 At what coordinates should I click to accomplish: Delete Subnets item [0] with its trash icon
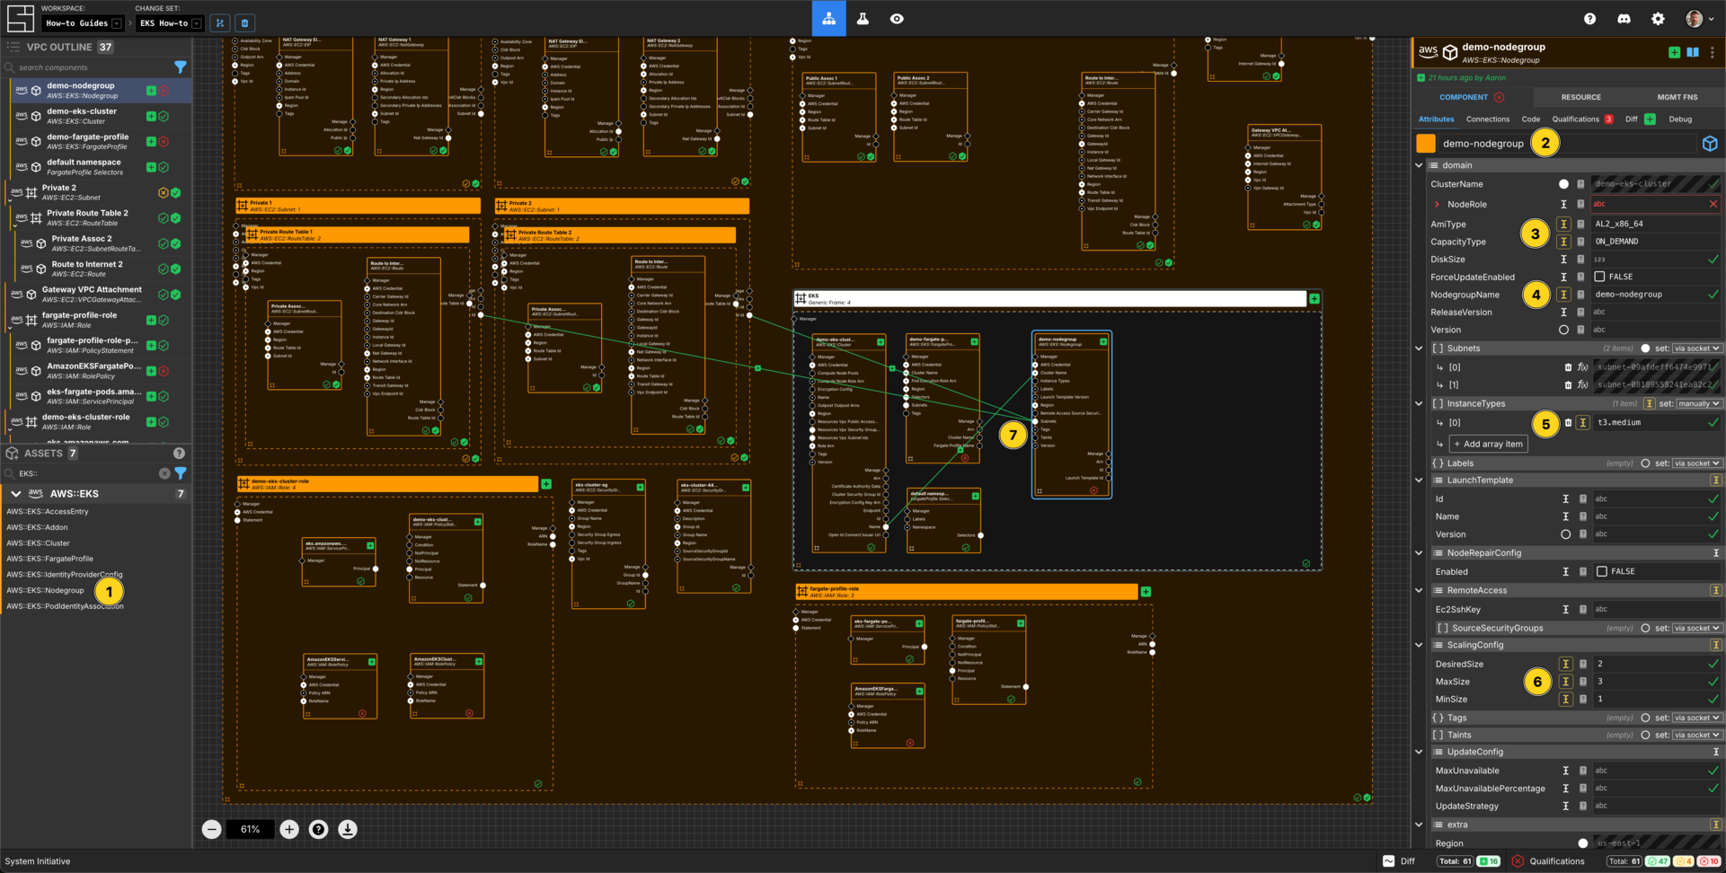click(x=1568, y=367)
